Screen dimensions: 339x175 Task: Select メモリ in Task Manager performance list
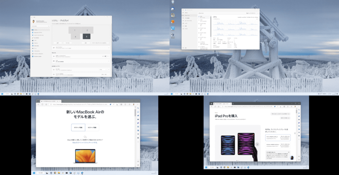(204, 20)
